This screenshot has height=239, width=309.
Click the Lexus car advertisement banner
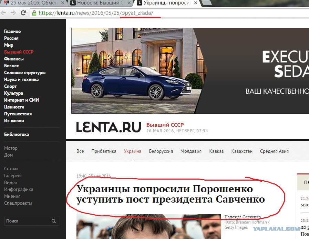tap(190, 71)
